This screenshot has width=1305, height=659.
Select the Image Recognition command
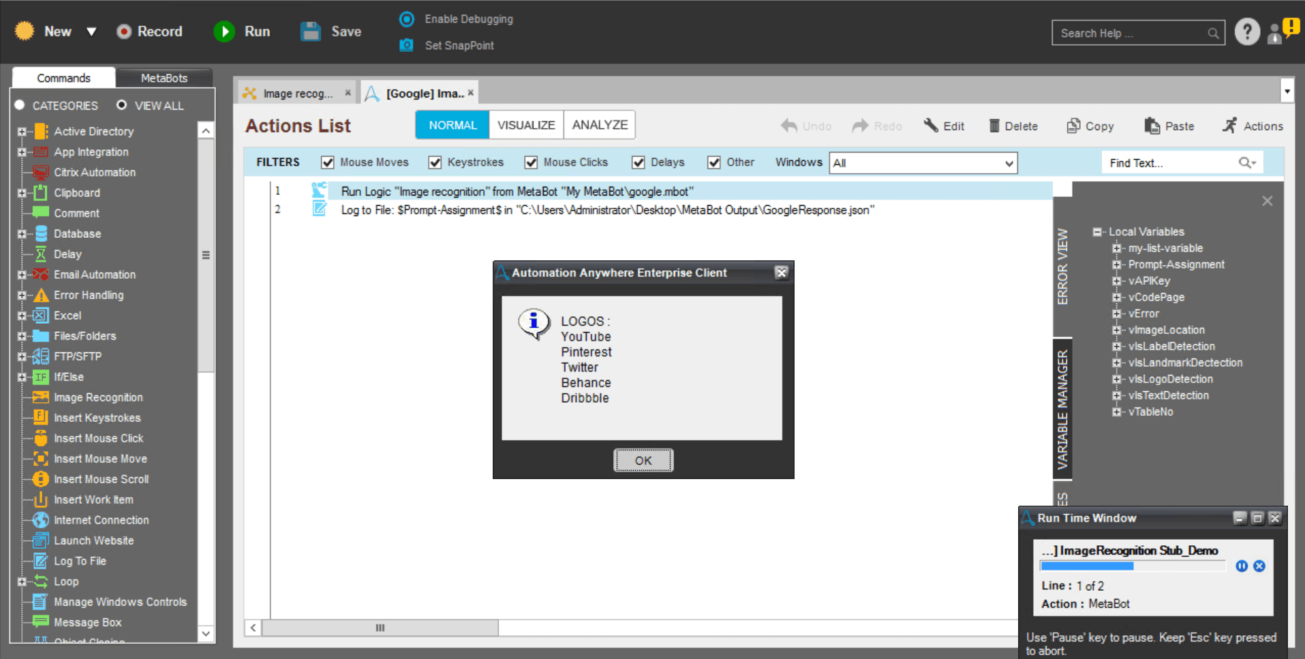point(98,397)
